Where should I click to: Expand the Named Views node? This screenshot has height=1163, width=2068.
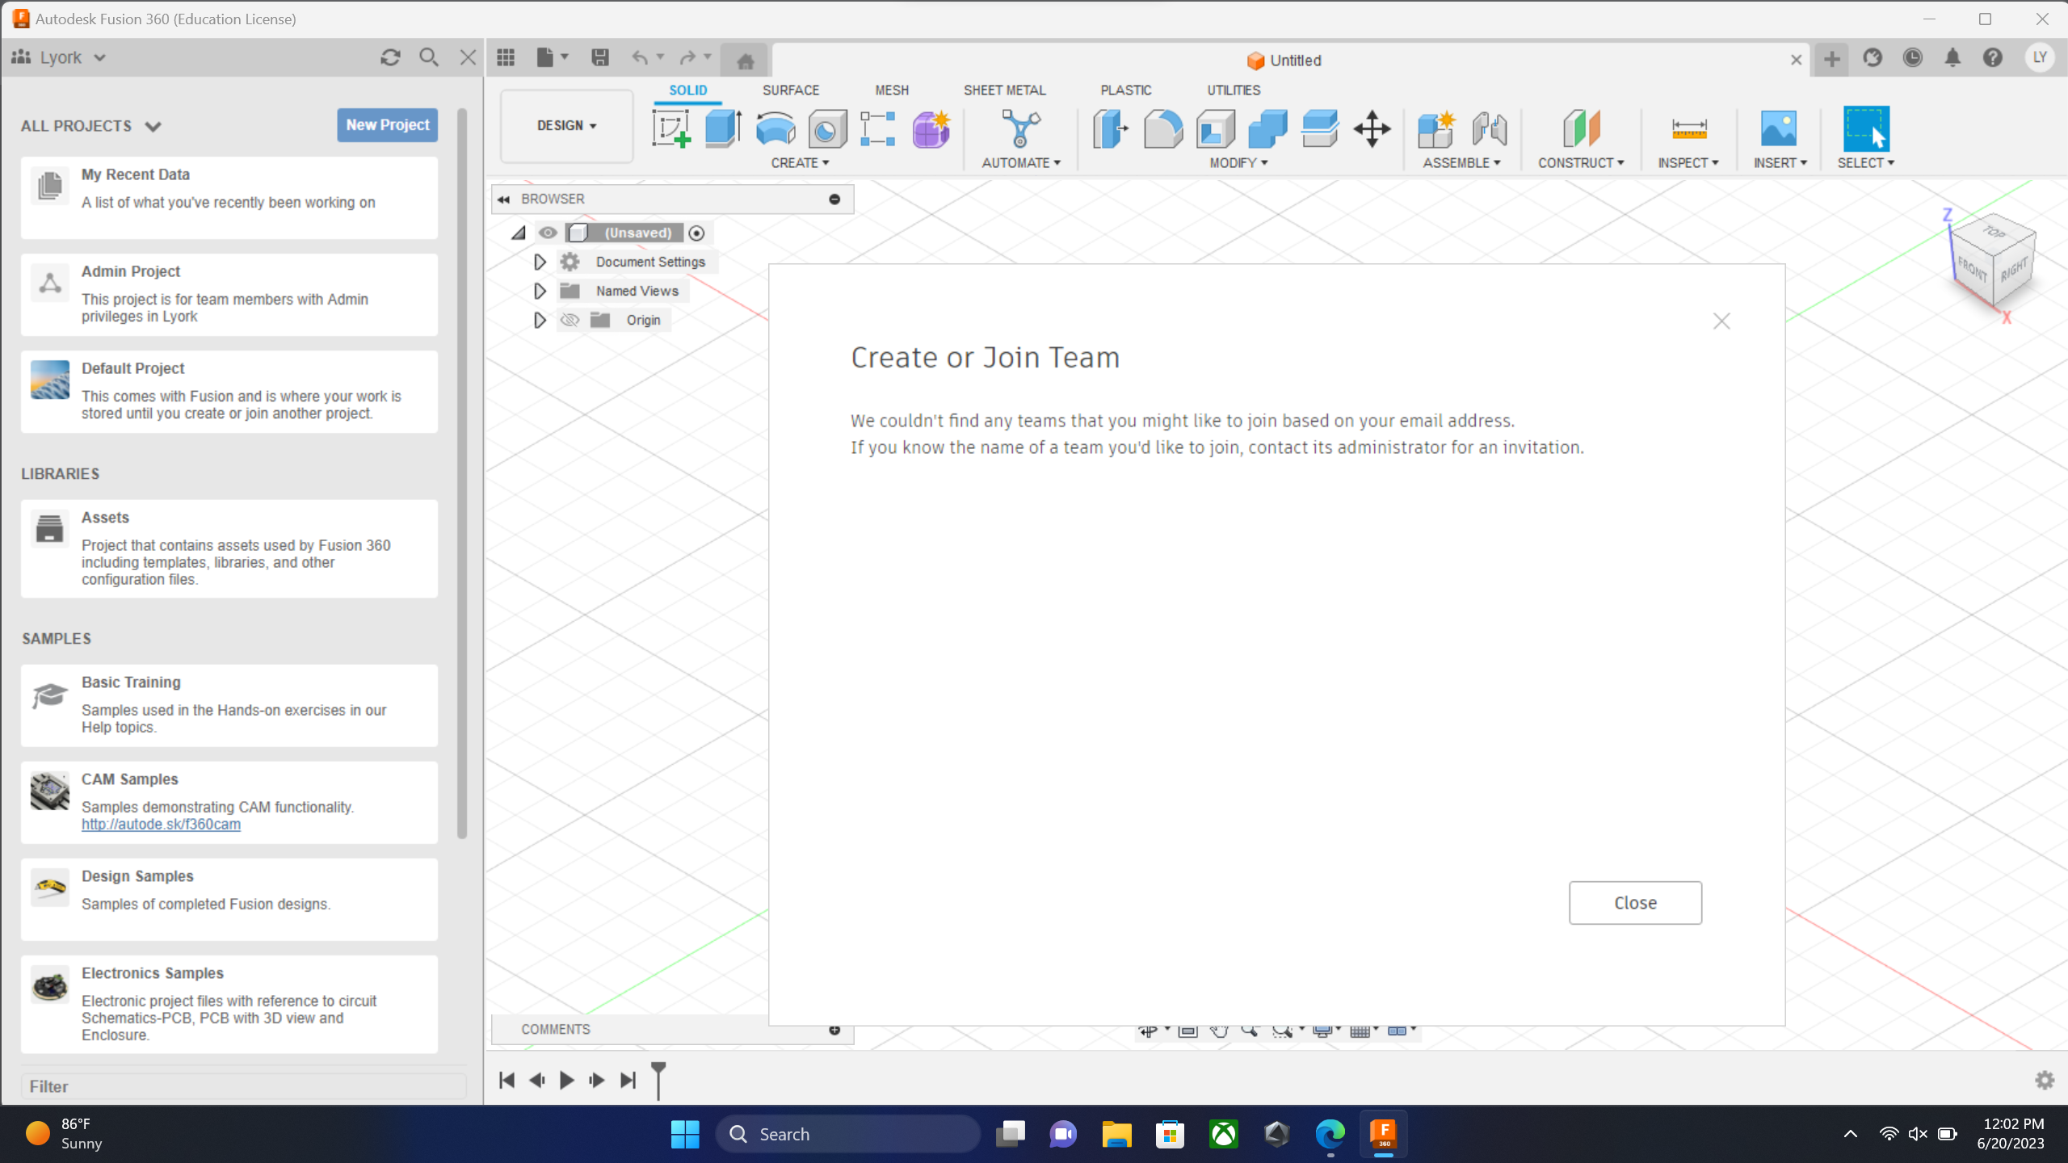tap(540, 291)
